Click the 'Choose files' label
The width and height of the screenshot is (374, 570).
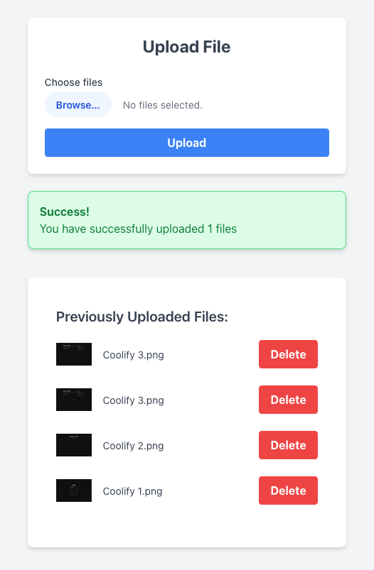[73, 82]
